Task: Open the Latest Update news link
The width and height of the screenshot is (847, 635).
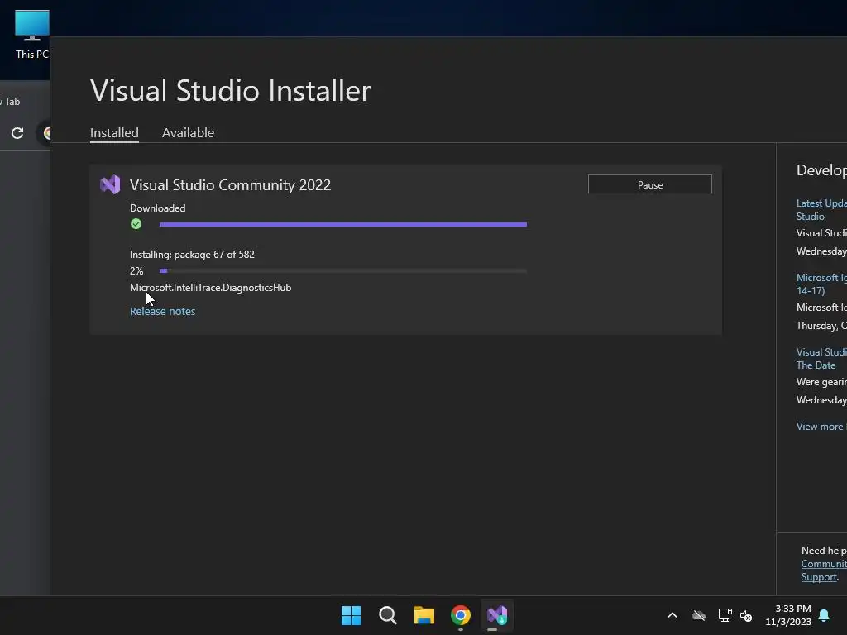Action: point(821,209)
